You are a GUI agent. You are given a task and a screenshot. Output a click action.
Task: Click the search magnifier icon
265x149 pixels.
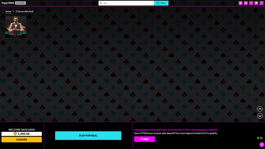pos(101,3)
